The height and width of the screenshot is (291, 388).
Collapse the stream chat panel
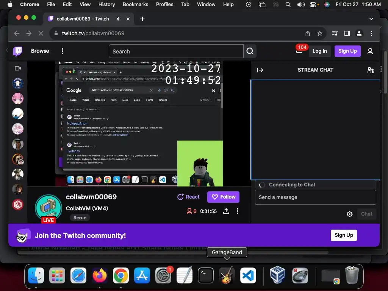(x=260, y=70)
